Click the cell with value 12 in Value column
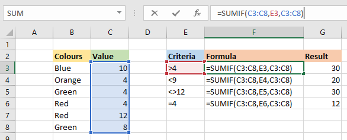 click(x=110, y=115)
